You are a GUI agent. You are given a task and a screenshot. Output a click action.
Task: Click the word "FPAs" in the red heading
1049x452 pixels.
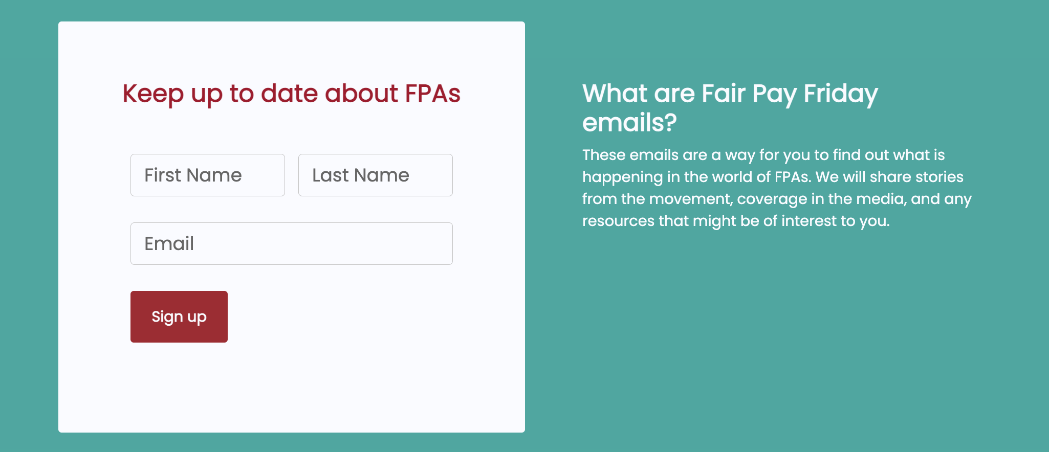tap(432, 94)
